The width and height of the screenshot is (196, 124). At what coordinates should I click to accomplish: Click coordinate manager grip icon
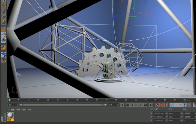pos(152,110)
